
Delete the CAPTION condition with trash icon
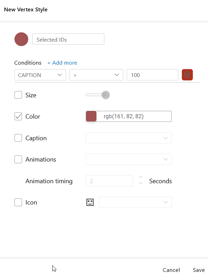pos(187,75)
